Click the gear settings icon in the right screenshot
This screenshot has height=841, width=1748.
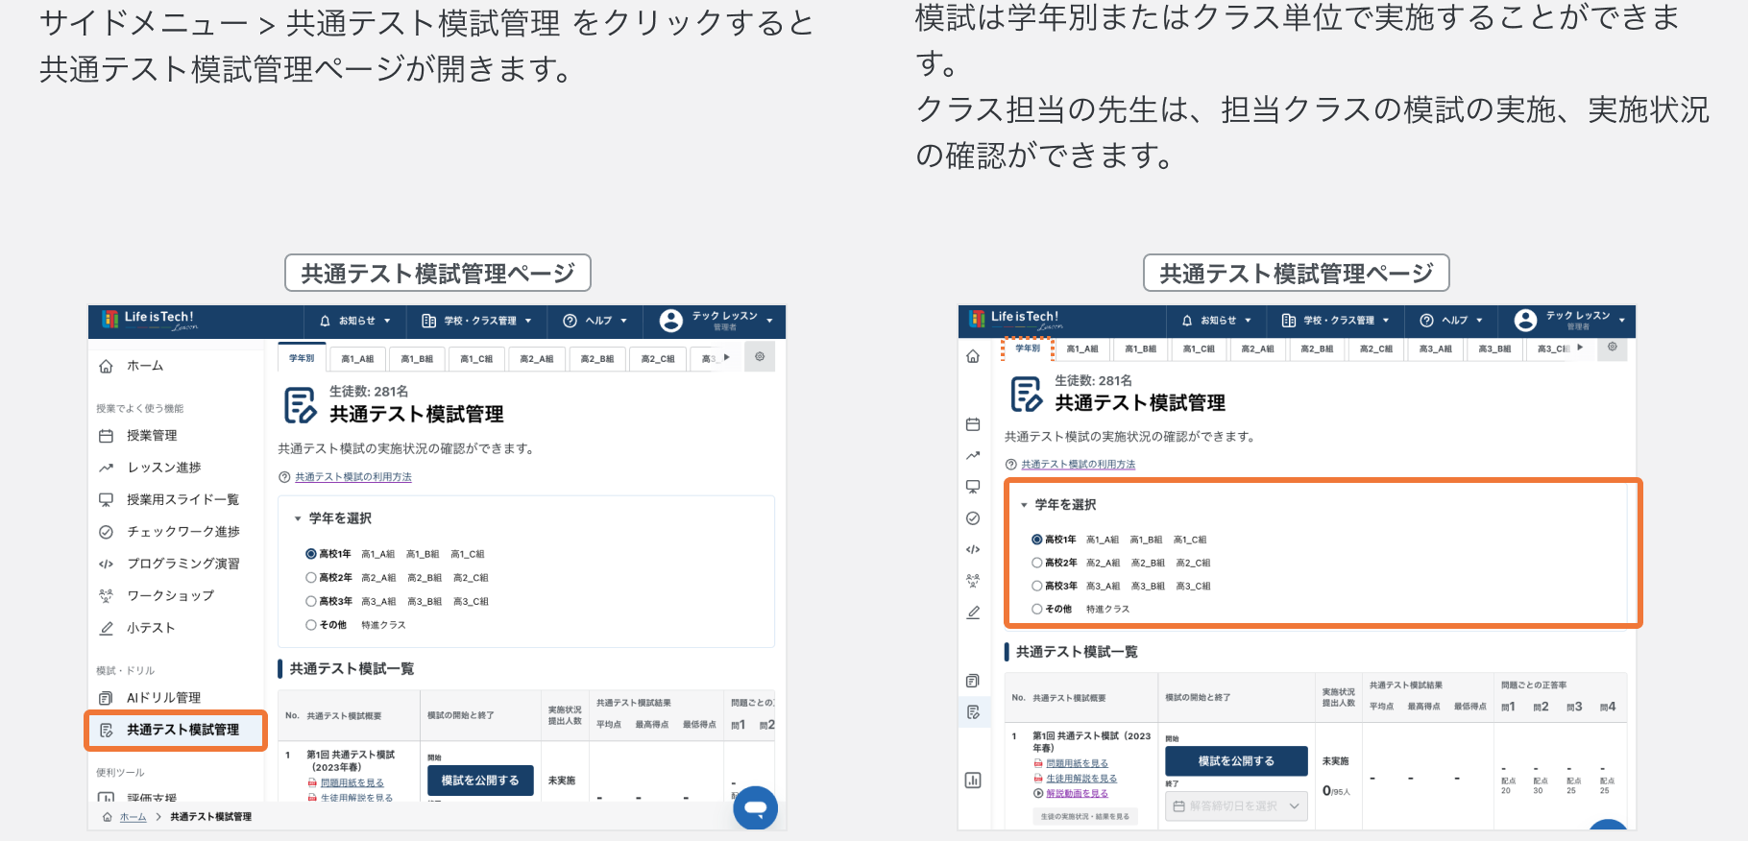1613,348
